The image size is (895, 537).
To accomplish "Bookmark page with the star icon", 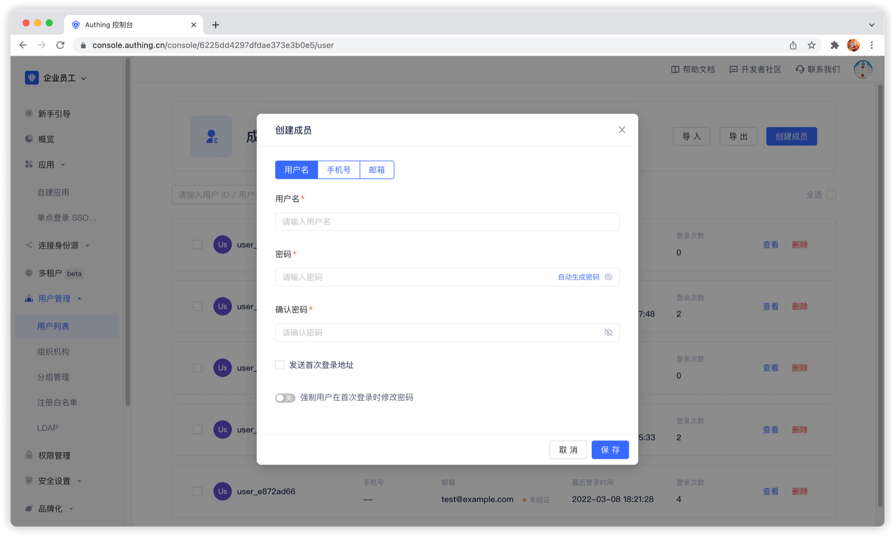I will point(812,45).
